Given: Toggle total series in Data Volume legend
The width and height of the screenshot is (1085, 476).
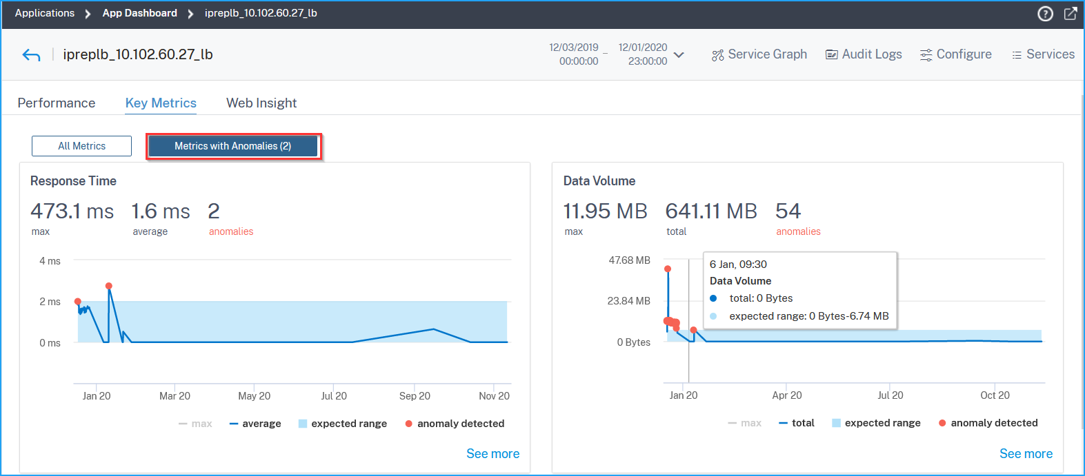Looking at the screenshot, I should [x=797, y=423].
